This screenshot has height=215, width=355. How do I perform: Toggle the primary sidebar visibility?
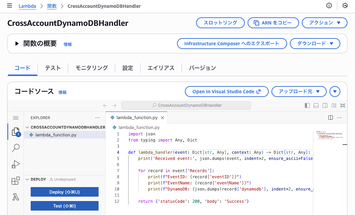point(307,105)
